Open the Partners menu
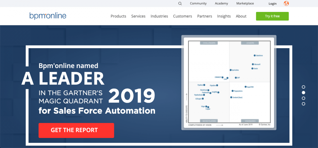This screenshot has height=148, width=318. [x=205, y=16]
